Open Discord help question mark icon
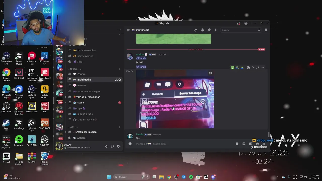322x181 pixels. (246, 23)
